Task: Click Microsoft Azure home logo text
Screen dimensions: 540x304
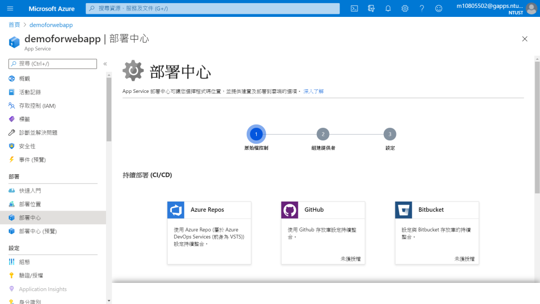Action: (x=51, y=8)
